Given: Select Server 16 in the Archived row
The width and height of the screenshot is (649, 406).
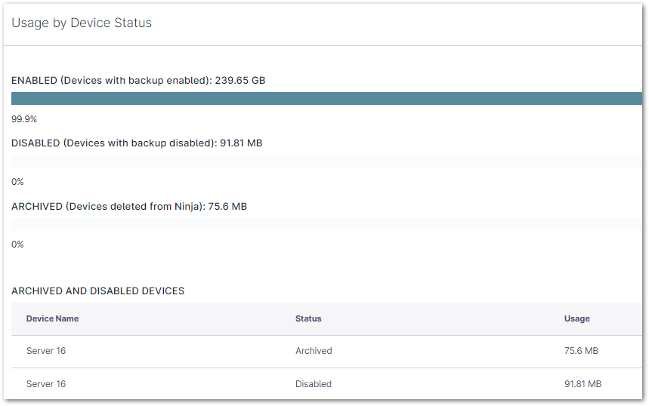Looking at the screenshot, I should coord(46,351).
